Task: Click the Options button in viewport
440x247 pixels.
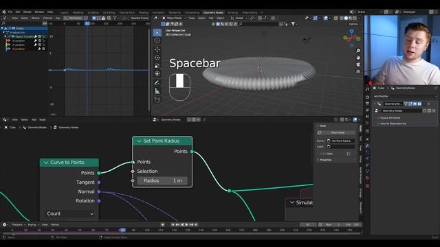Action: coord(354,24)
